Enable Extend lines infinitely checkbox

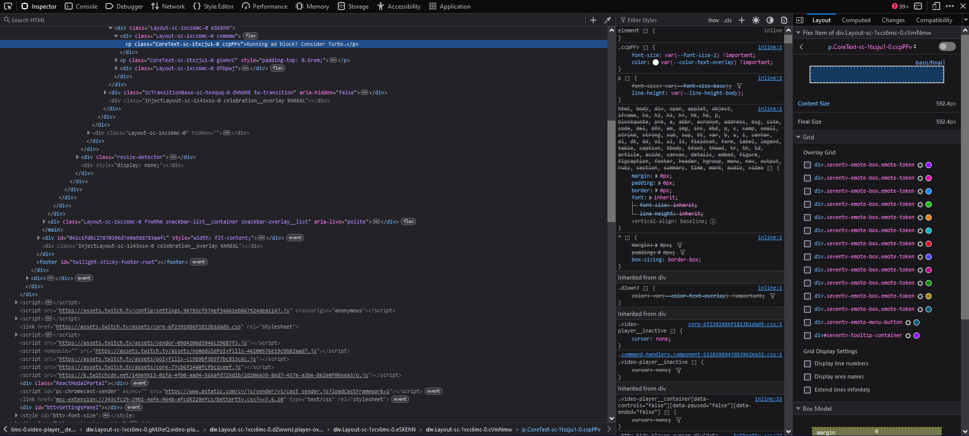point(807,390)
